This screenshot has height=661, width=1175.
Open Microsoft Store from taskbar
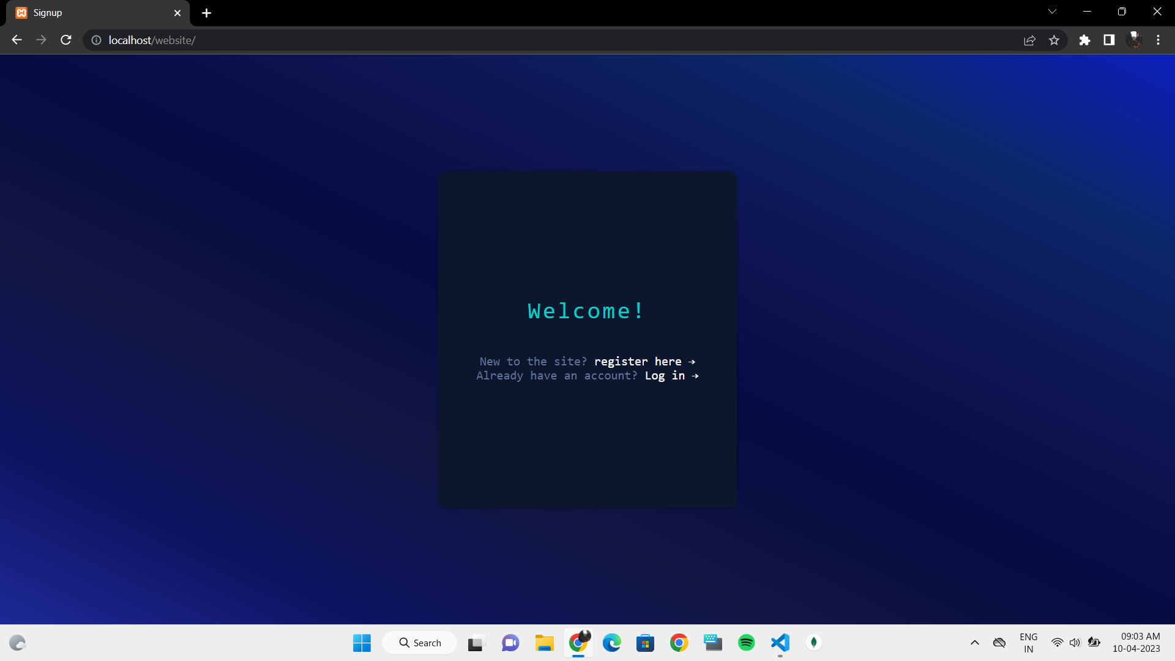click(645, 643)
